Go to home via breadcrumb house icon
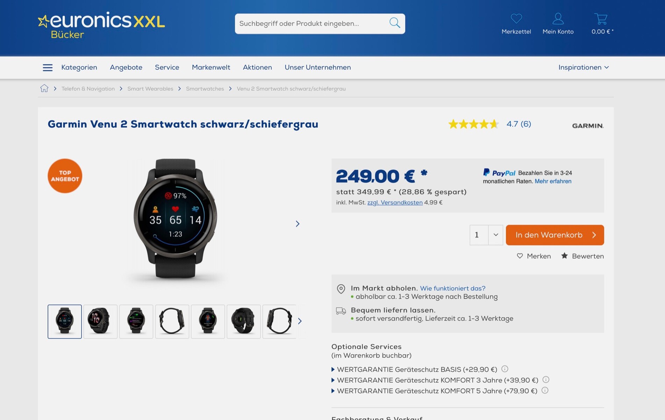 [44, 88]
